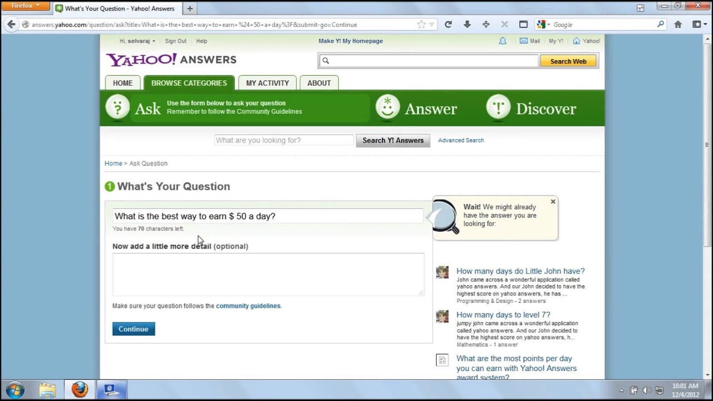713x401 pixels.
Task: Click Search Y! Answers button
Action: point(393,140)
